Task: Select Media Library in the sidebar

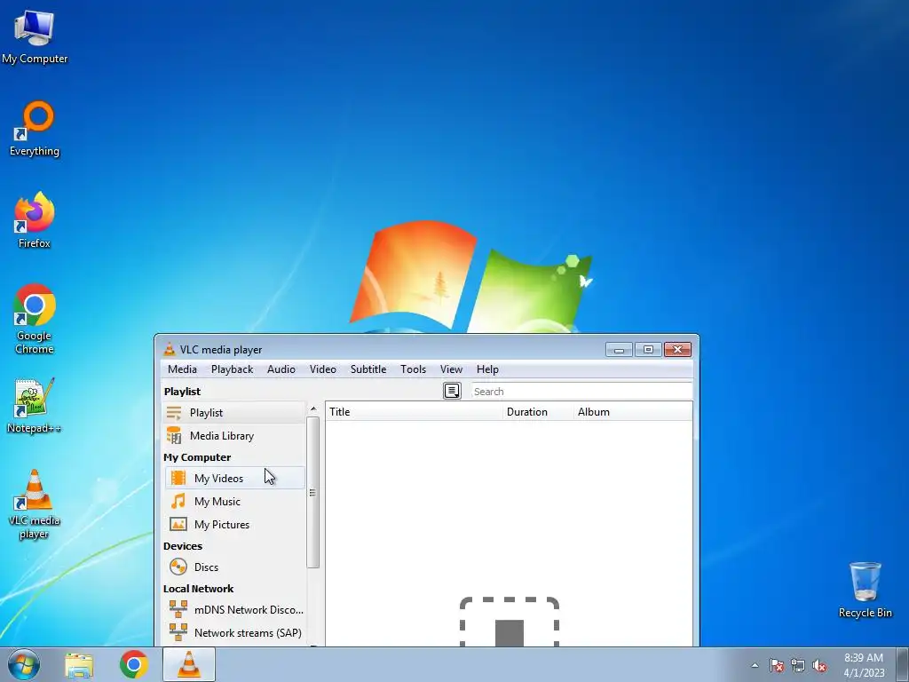Action: tap(234, 435)
